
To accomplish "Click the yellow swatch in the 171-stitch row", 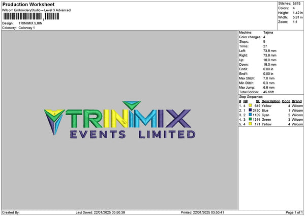I will [x=250, y=124].
